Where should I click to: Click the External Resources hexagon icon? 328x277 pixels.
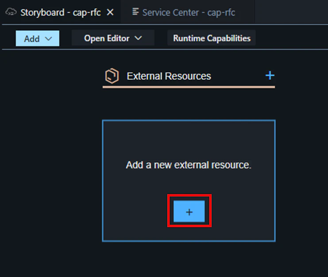pos(112,76)
